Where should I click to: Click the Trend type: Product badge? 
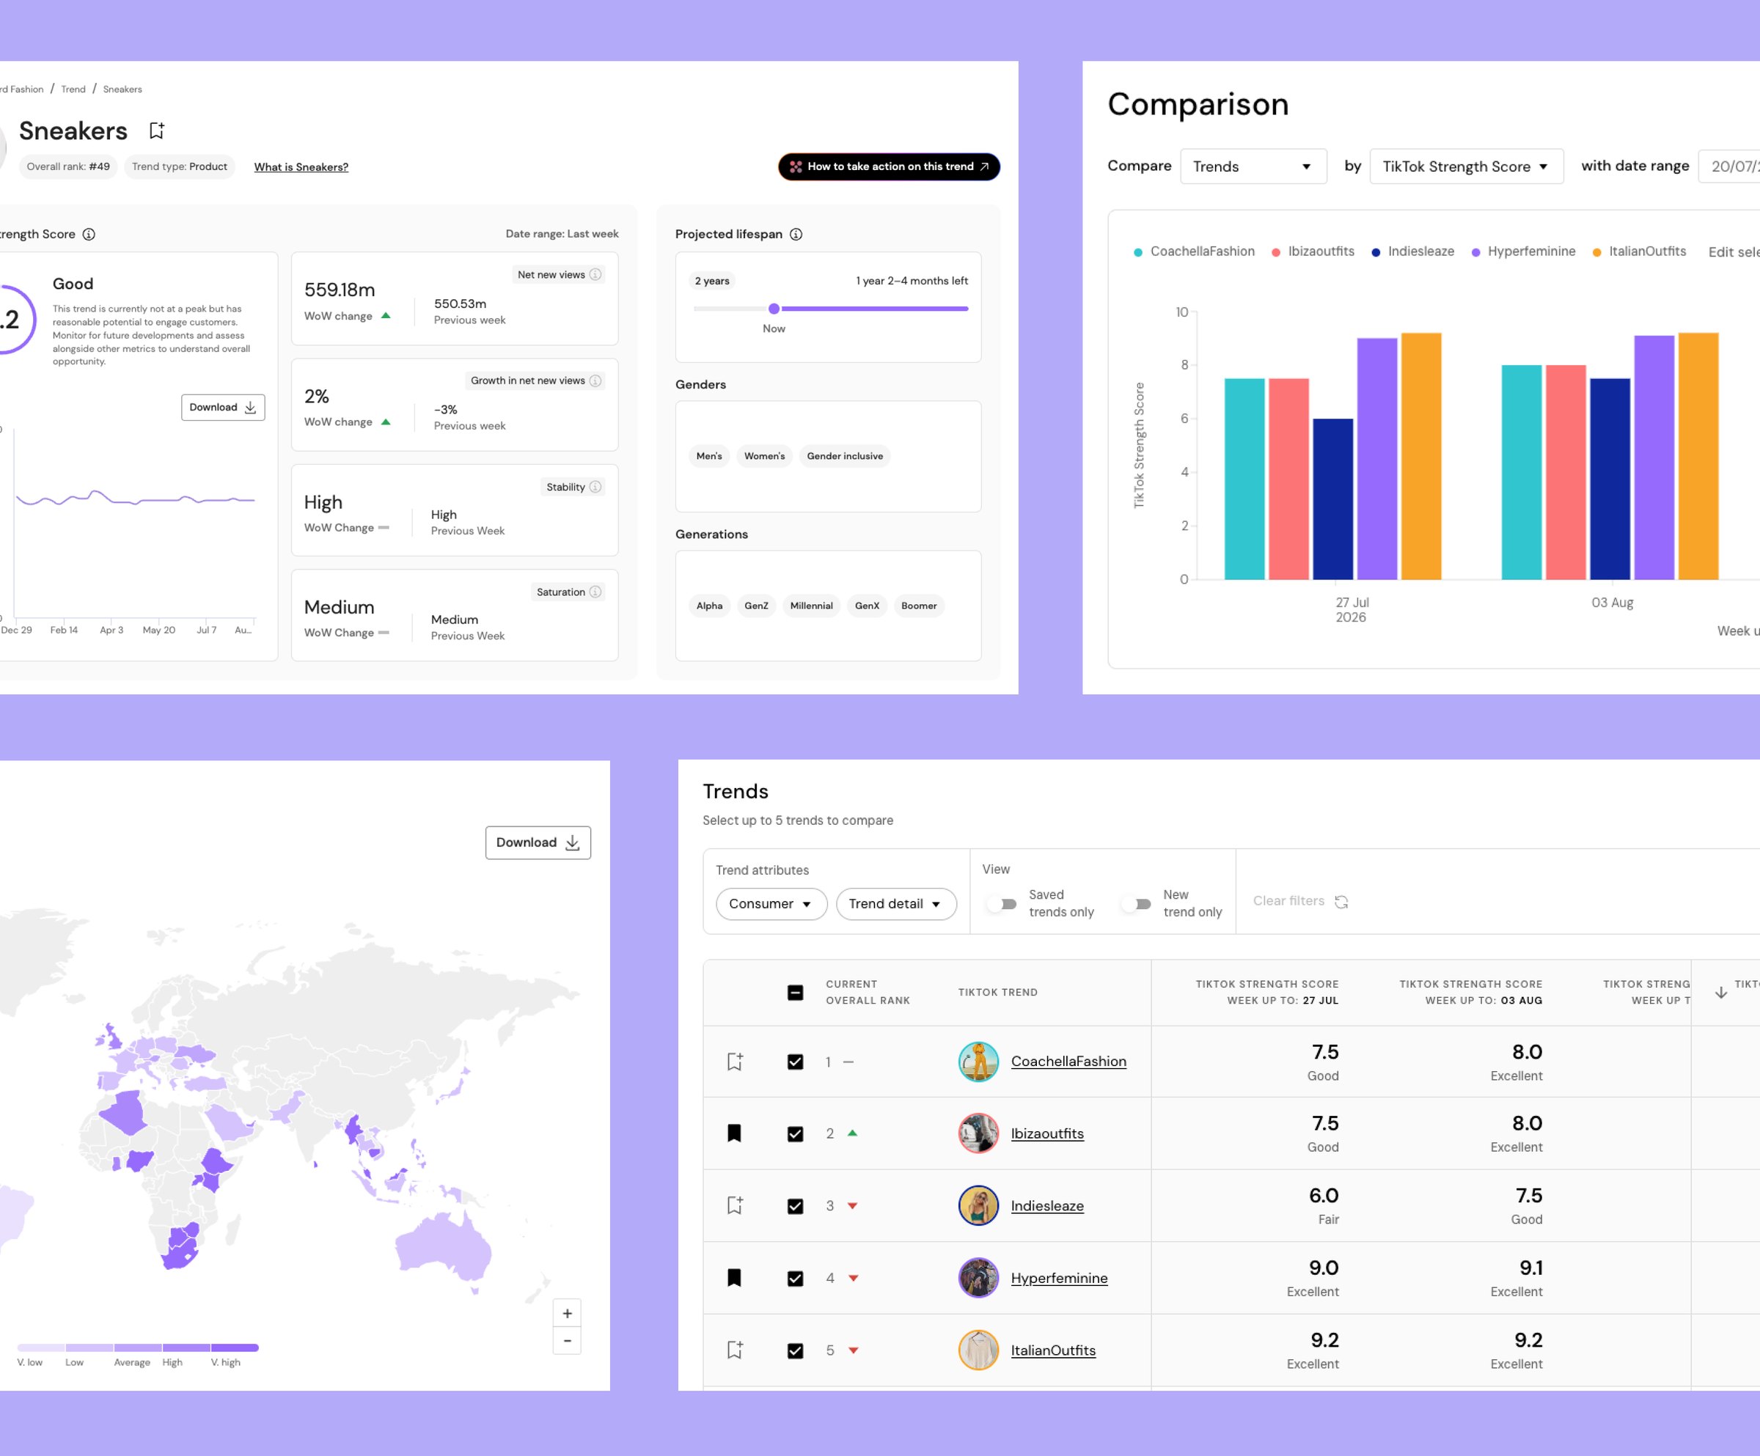pos(180,166)
